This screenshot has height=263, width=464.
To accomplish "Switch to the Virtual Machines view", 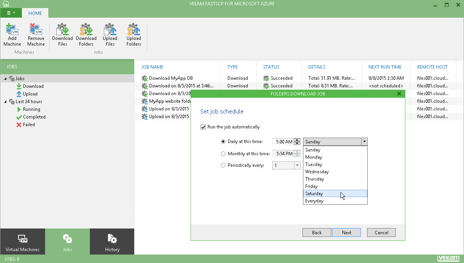I will [x=23, y=242].
